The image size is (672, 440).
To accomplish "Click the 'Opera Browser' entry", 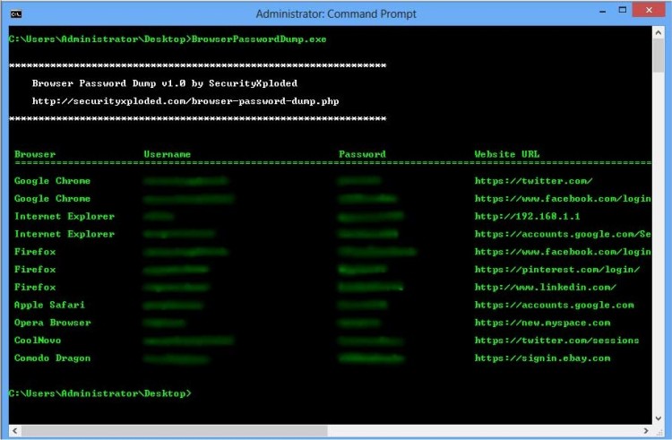I will [x=52, y=323].
